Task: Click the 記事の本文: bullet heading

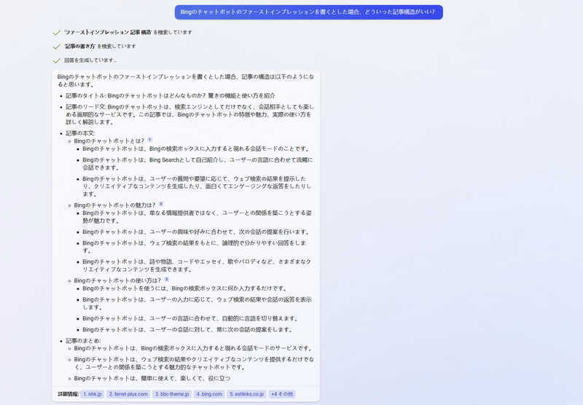Action: click(x=80, y=133)
